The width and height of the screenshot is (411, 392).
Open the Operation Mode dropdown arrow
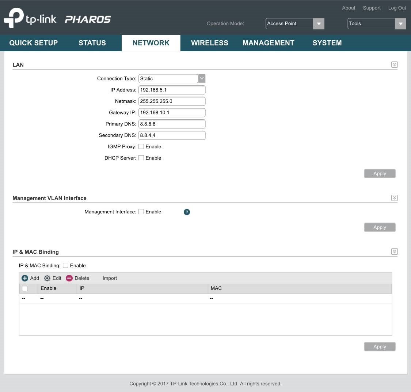(x=319, y=24)
